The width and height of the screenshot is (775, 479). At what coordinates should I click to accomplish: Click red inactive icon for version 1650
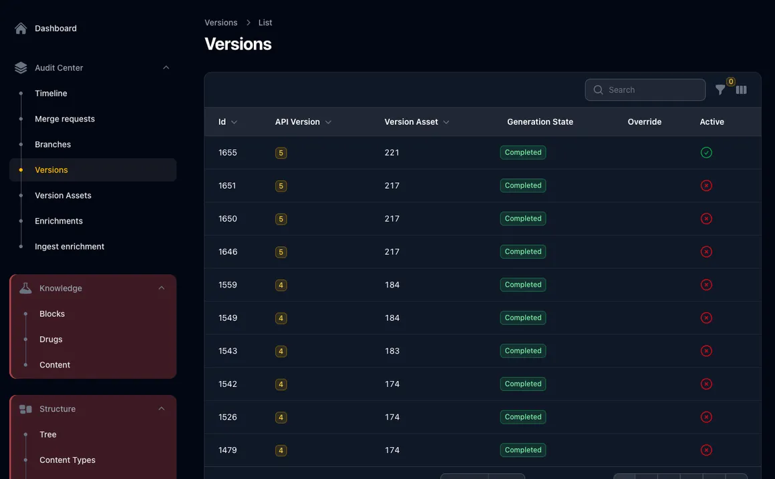(706, 219)
